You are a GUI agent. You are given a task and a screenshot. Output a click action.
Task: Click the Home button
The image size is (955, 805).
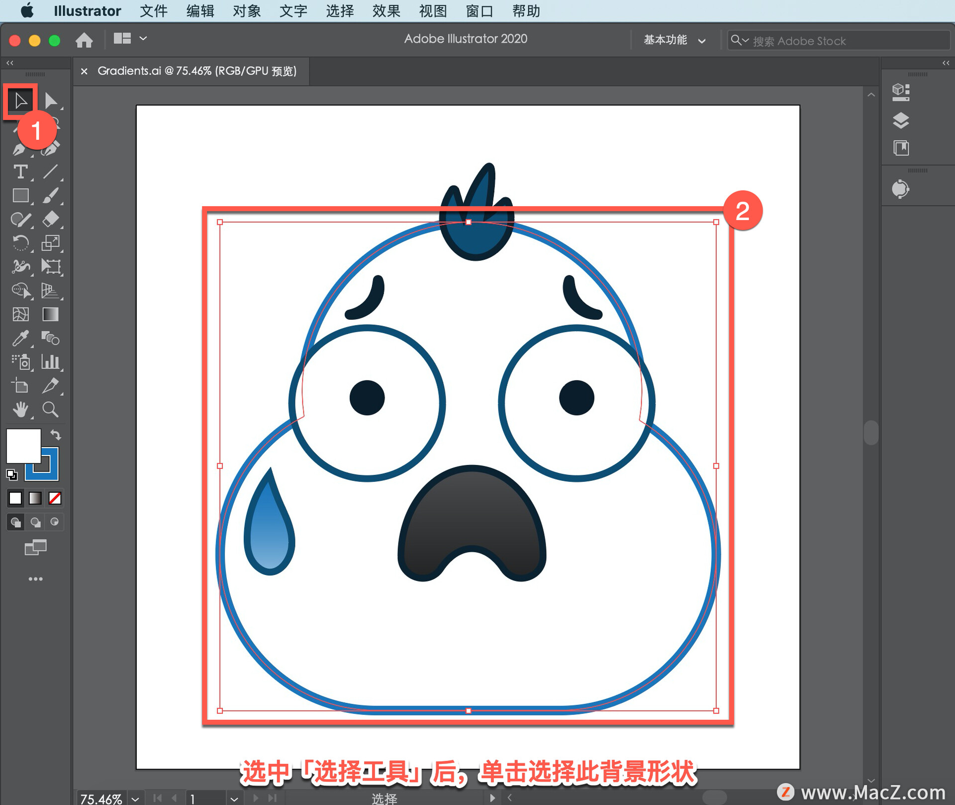pyautogui.click(x=84, y=40)
